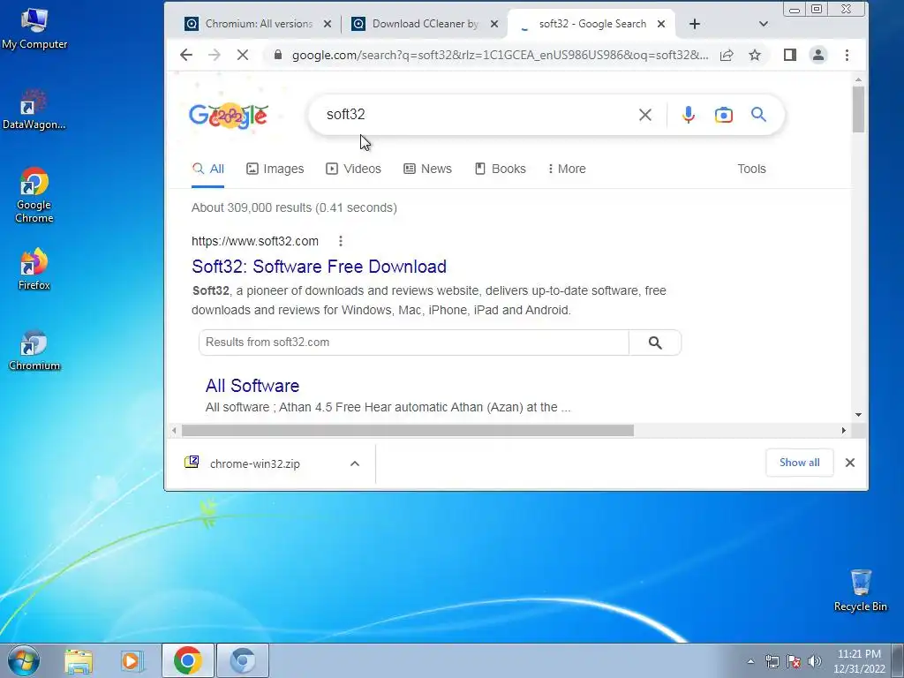Click the Results from soft32.com field
904x678 pixels.
pyautogui.click(x=413, y=343)
